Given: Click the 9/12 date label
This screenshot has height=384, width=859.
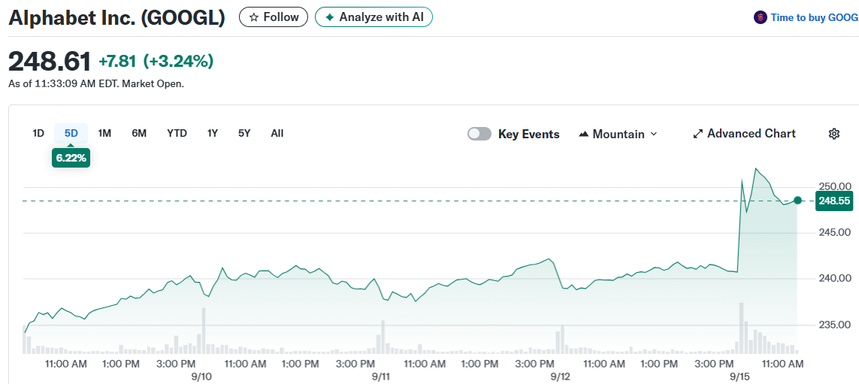Looking at the screenshot, I should click(561, 377).
